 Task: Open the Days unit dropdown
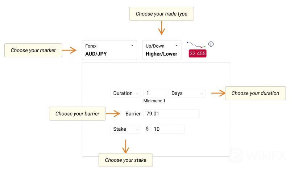tap(187, 93)
